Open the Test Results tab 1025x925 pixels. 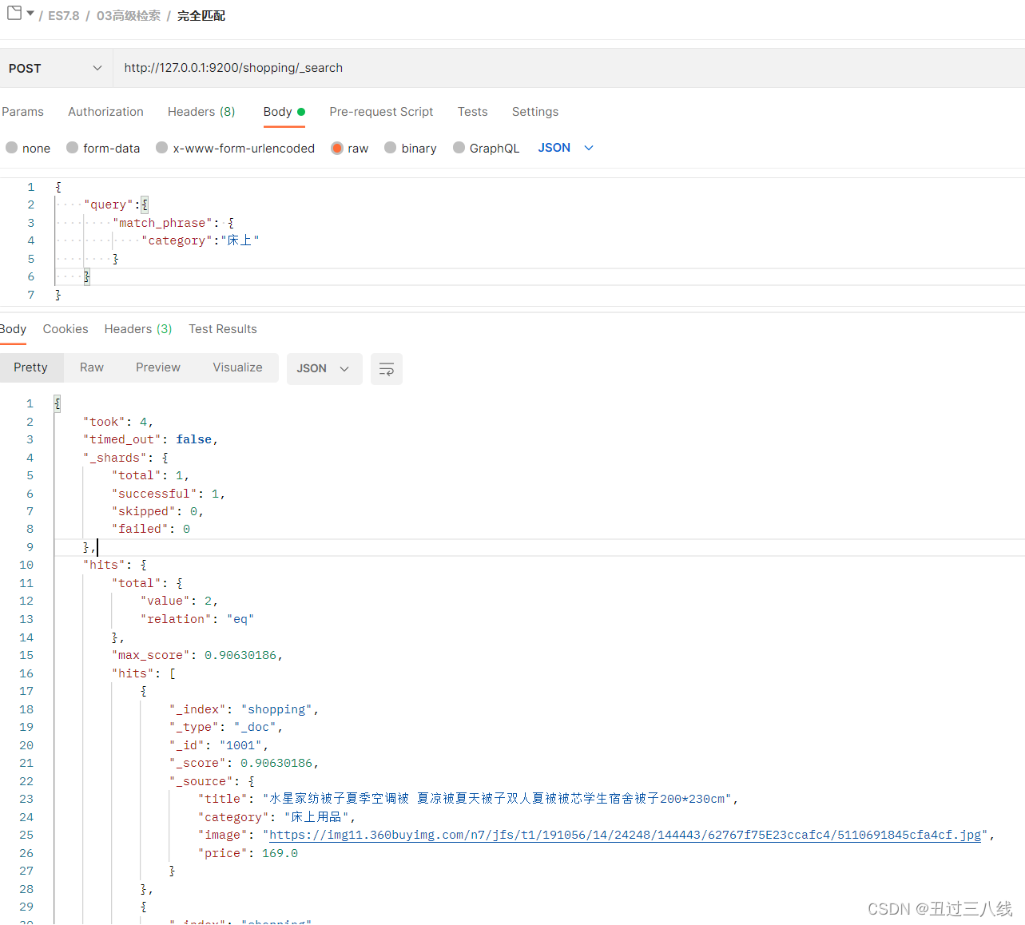point(223,329)
